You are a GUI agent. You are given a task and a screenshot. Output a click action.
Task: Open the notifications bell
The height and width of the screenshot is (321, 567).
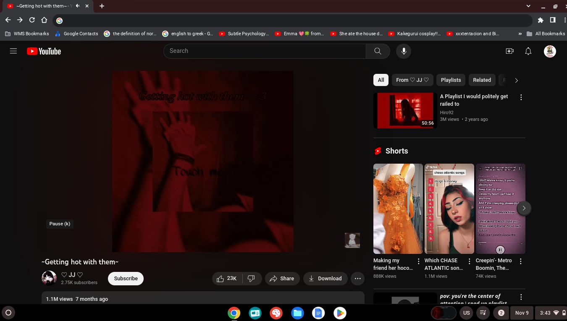click(528, 51)
